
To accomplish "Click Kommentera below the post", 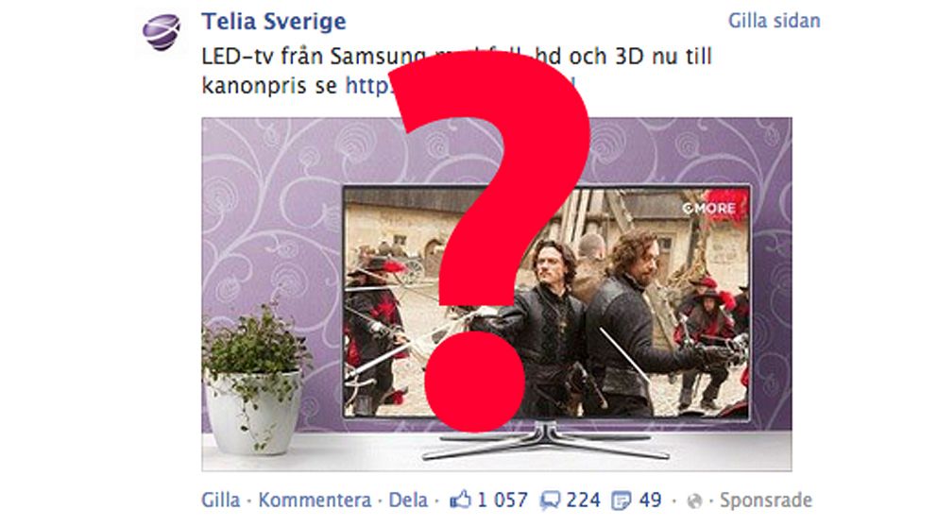I will (315, 500).
